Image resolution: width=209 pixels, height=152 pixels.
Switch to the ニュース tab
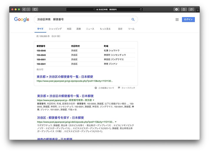90,29
